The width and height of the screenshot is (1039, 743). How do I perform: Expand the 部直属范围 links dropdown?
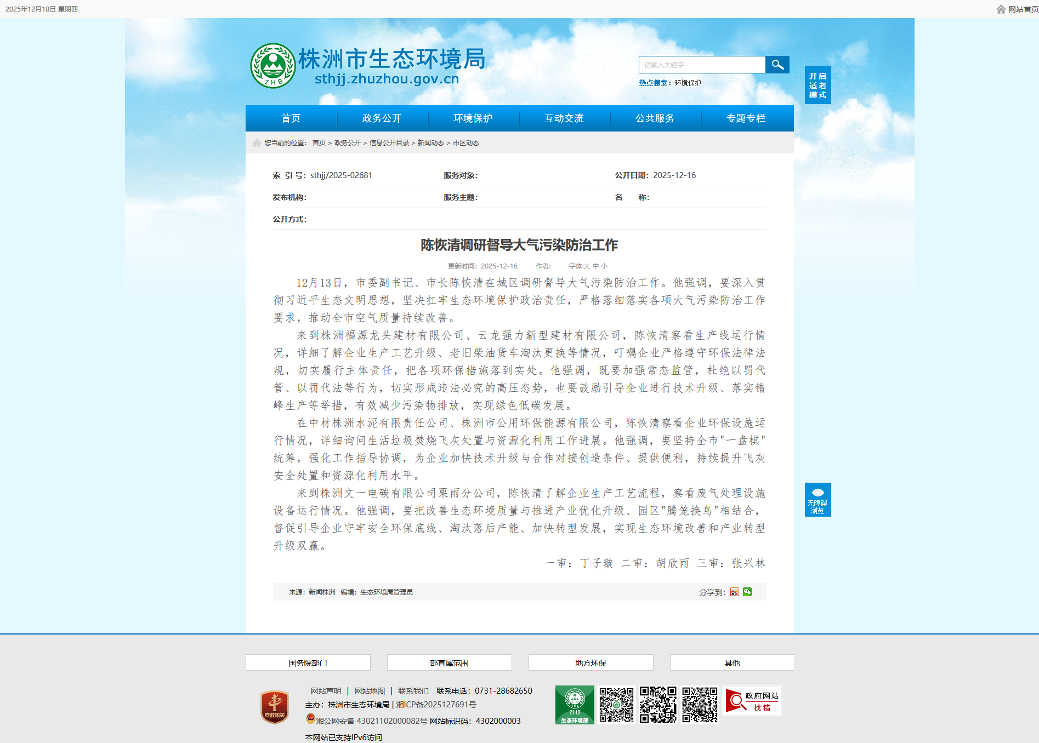click(449, 662)
